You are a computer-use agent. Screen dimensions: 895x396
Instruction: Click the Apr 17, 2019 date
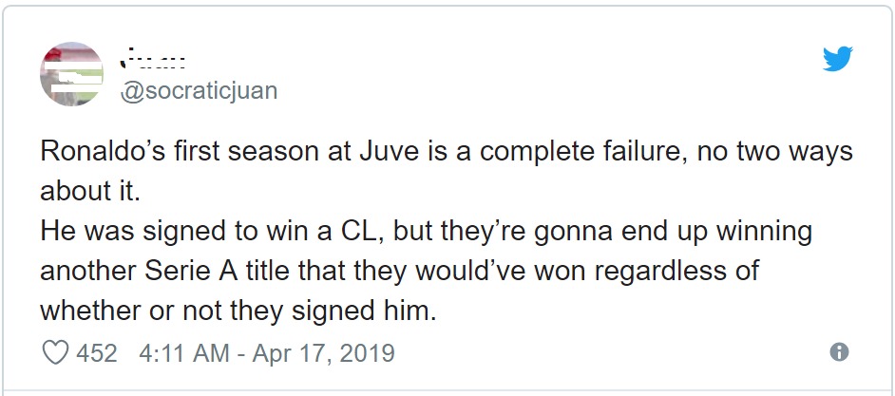323,353
